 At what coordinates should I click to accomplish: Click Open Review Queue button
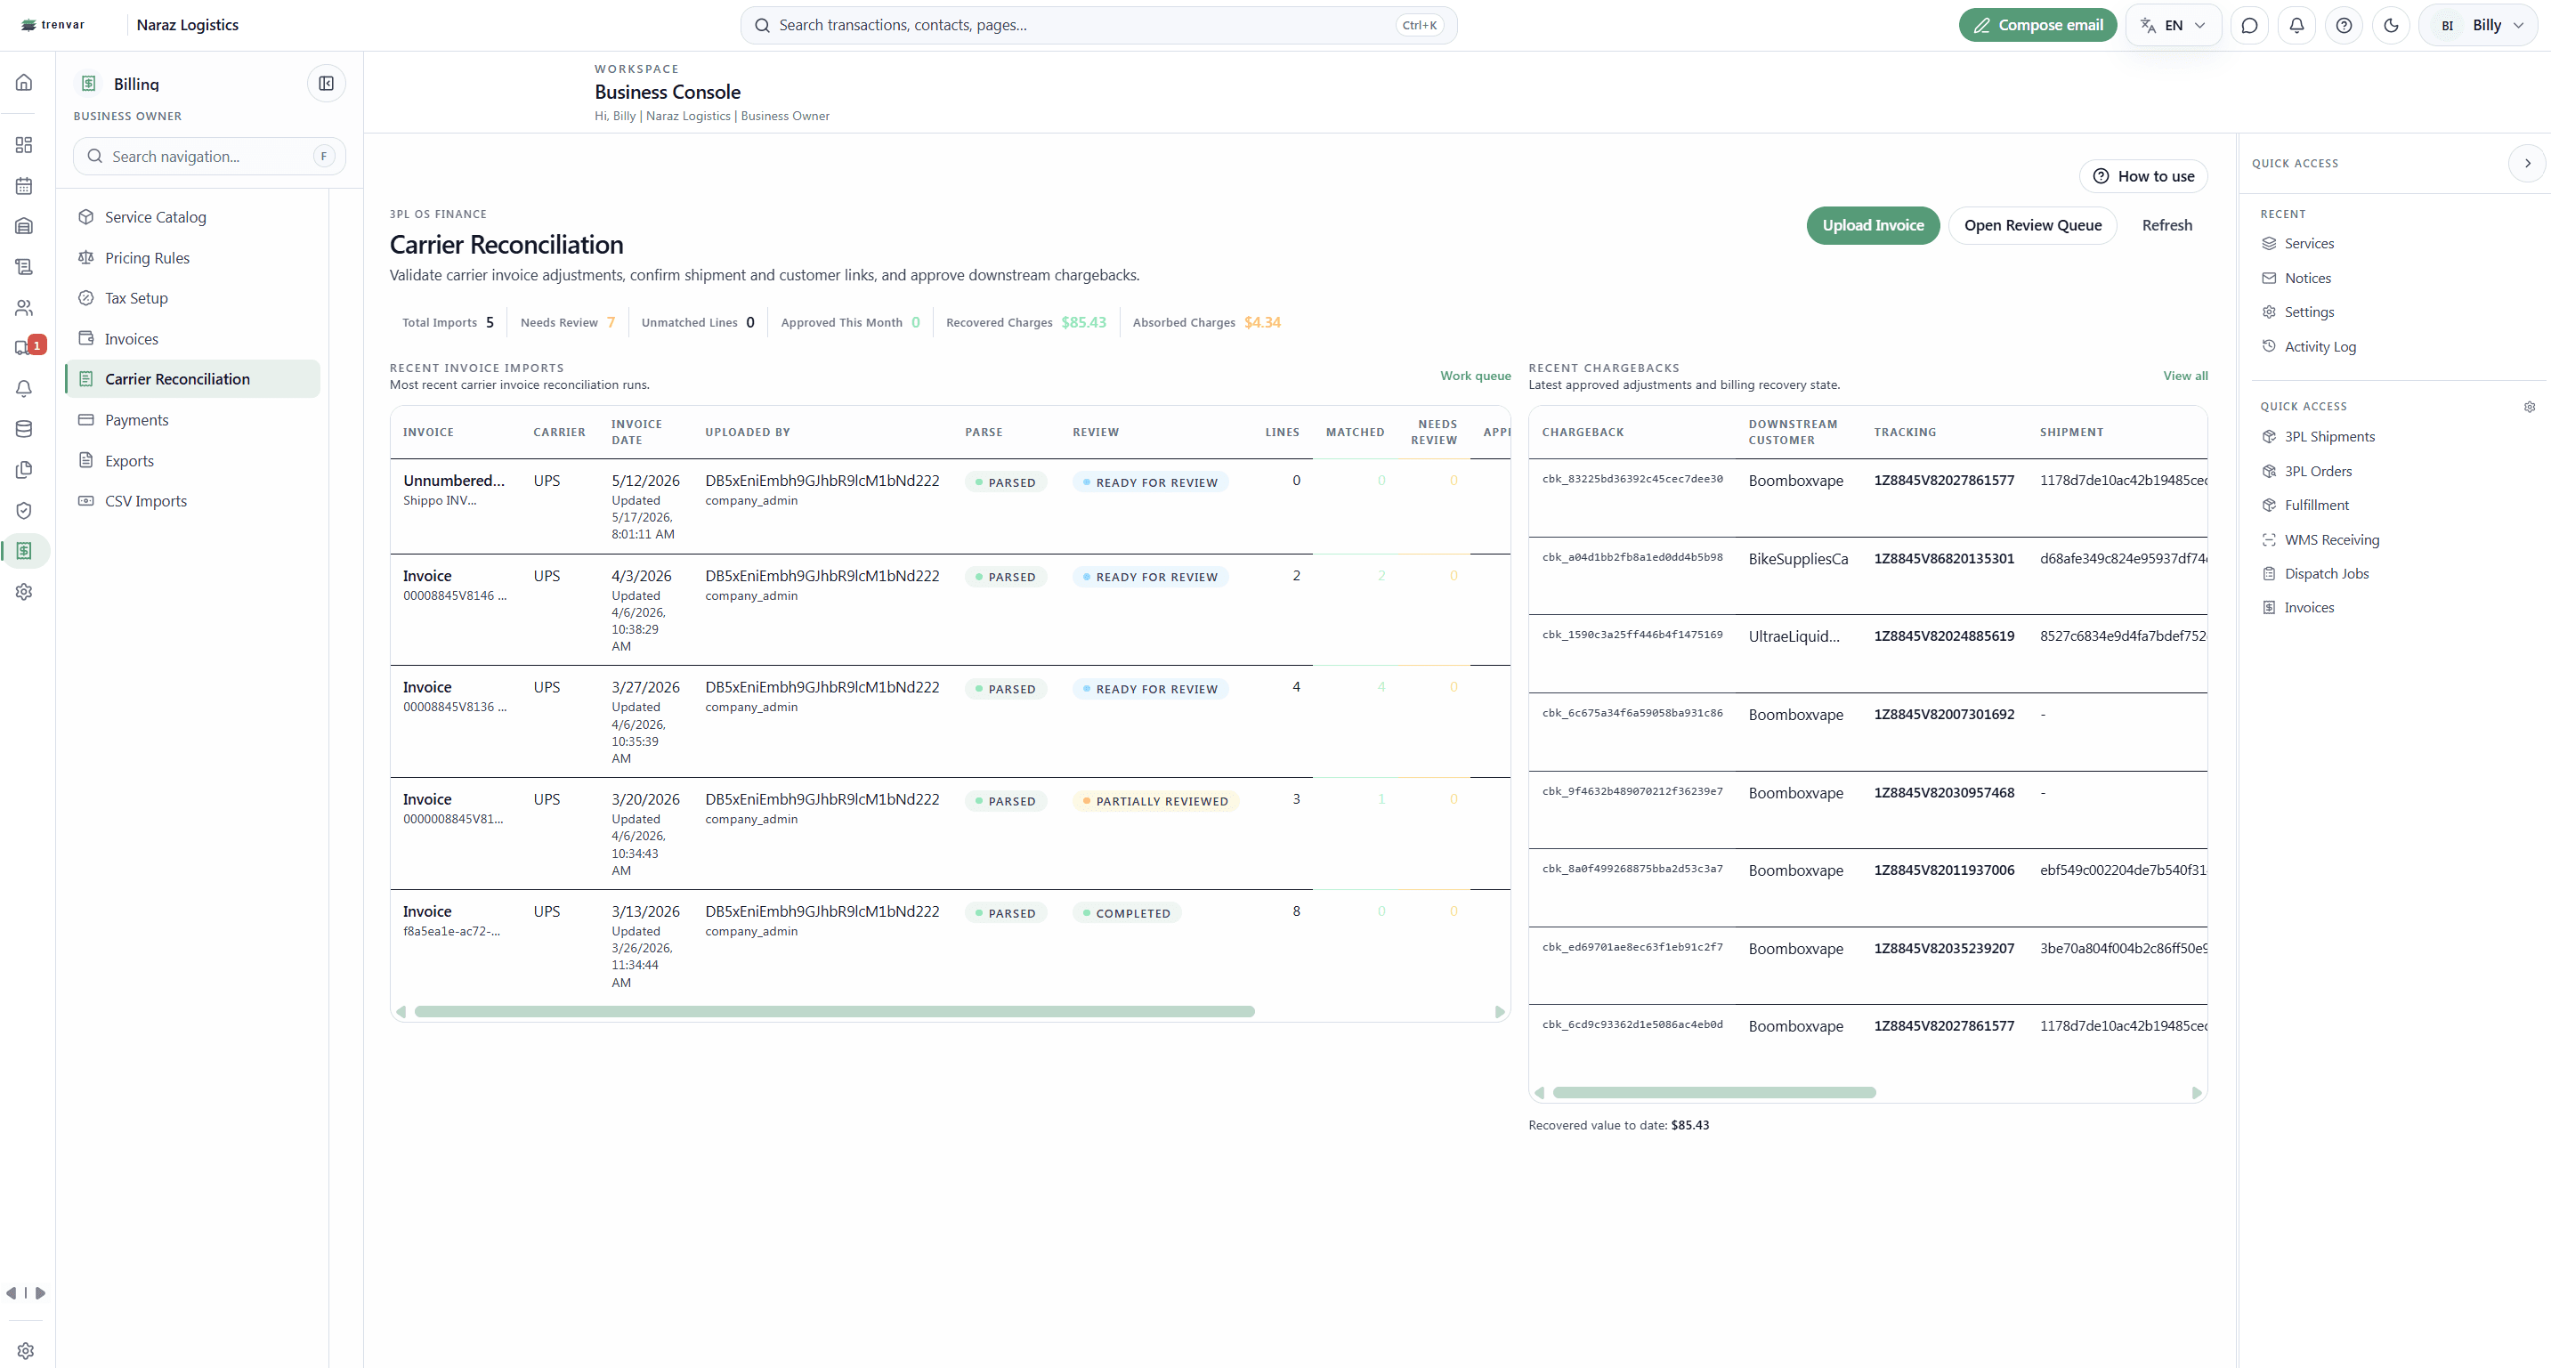[x=2032, y=225]
